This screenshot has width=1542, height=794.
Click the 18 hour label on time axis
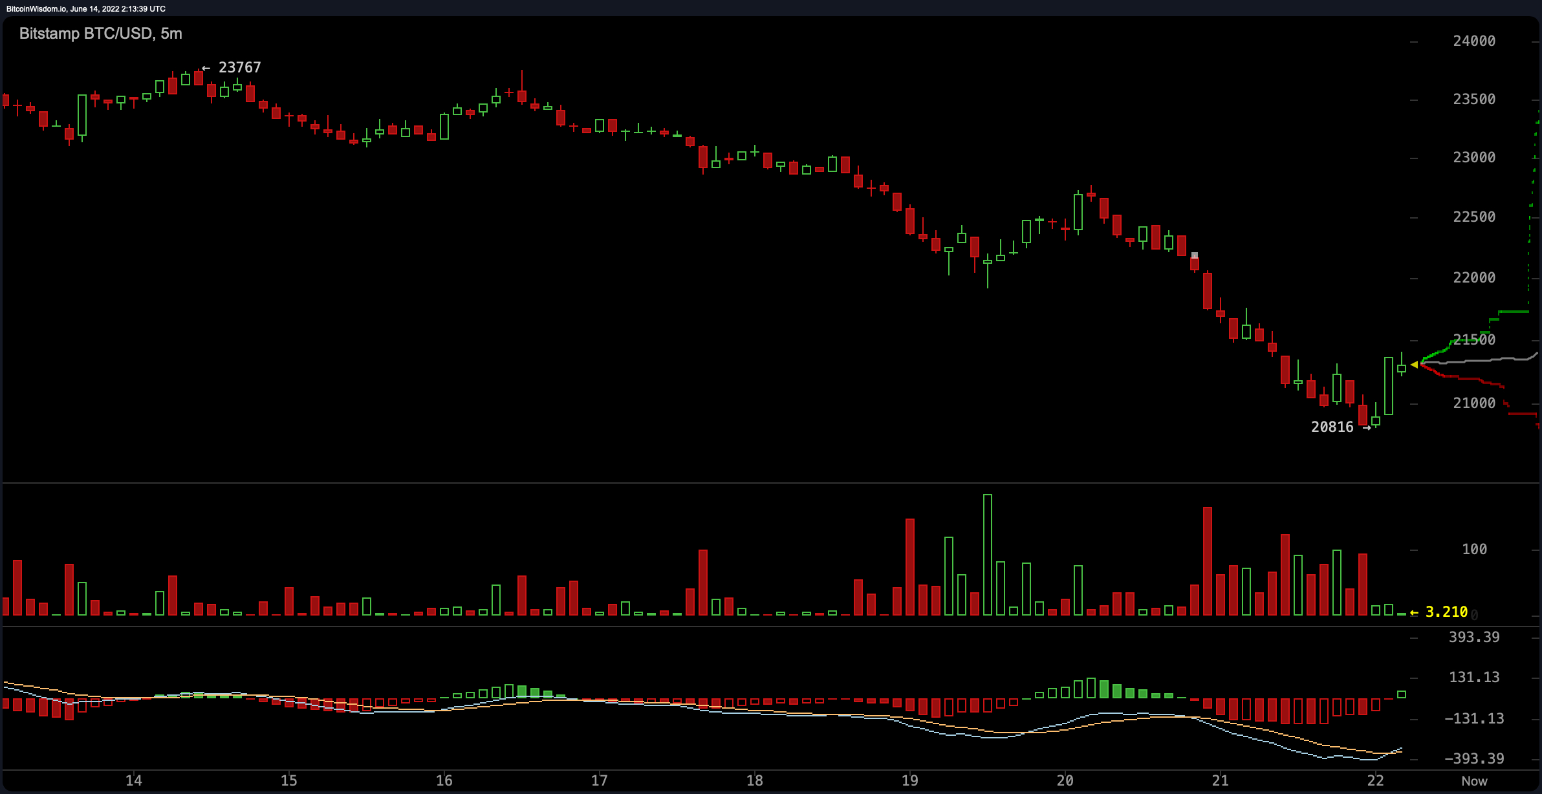tap(755, 780)
